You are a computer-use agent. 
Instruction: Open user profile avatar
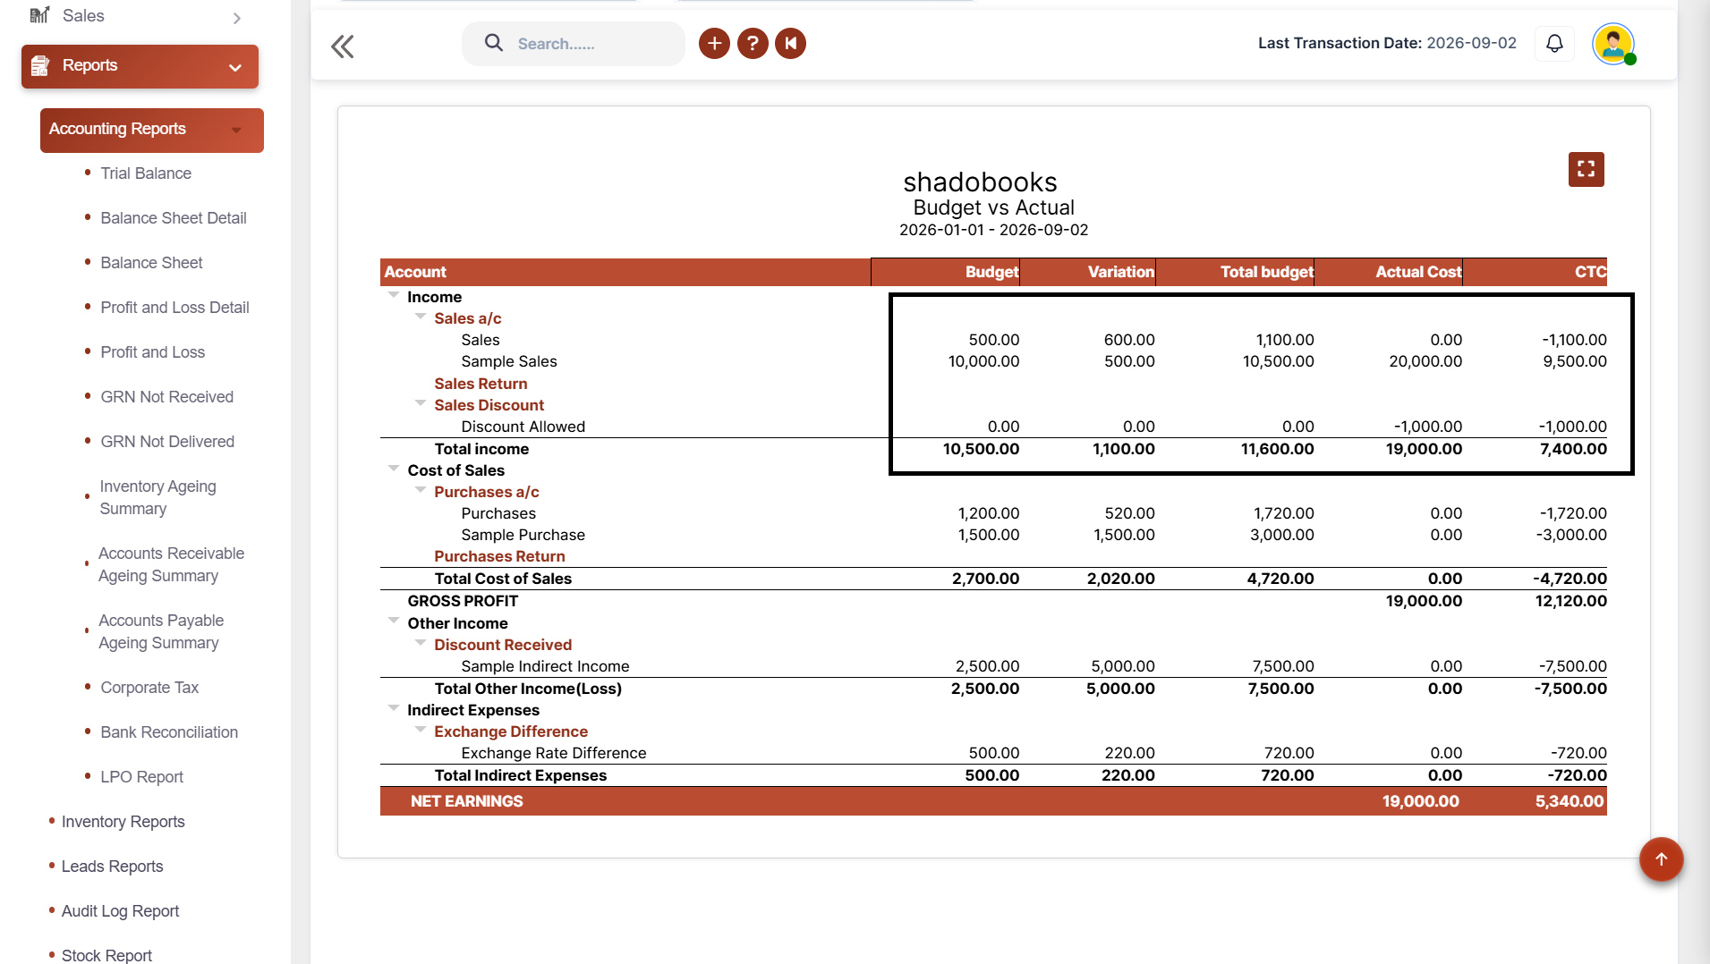[x=1613, y=44]
